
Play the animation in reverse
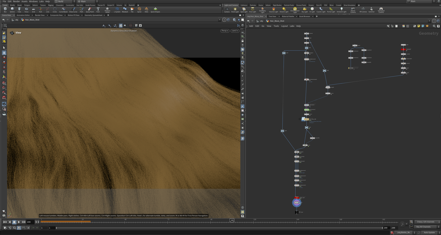point(10,222)
